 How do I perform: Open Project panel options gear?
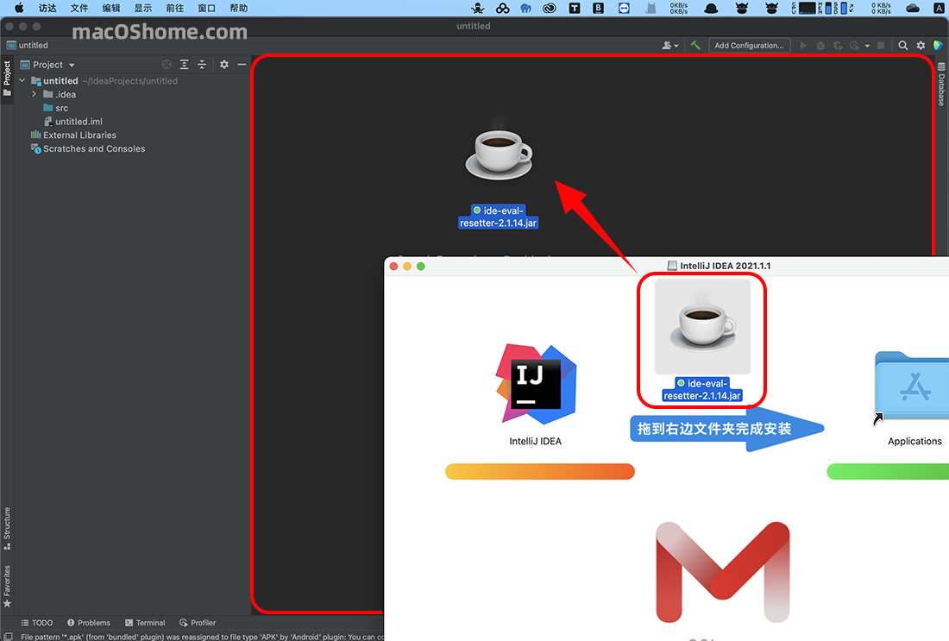click(224, 65)
